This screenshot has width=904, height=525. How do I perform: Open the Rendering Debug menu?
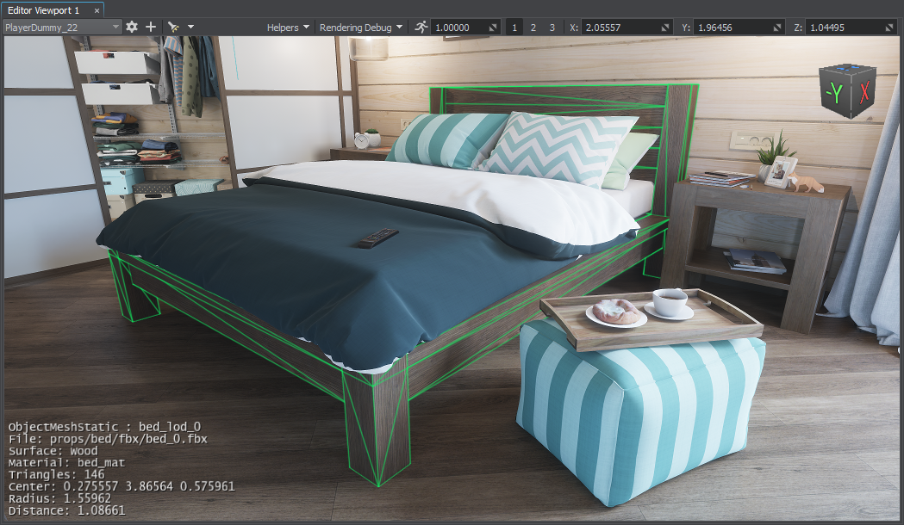[361, 28]
